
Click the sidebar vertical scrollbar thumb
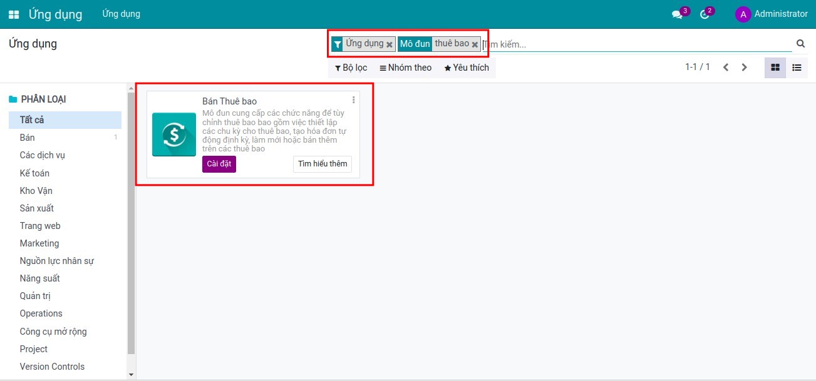click(x=131, y=223)
